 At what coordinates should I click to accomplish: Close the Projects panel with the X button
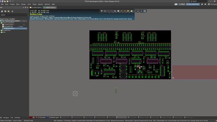[27, 7]
